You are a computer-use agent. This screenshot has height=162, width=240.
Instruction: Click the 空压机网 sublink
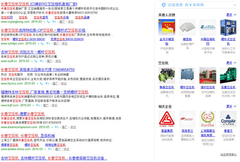[x=7, y=17]
